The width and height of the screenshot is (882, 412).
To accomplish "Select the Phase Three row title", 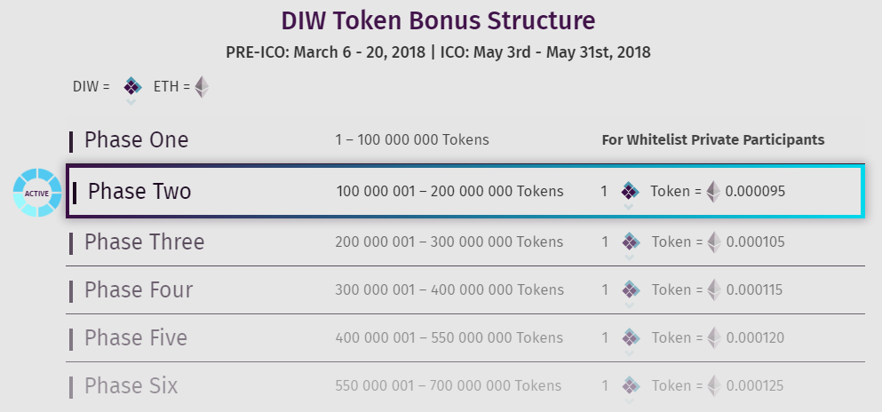I will pyautogui.click(x=144, y=242).
